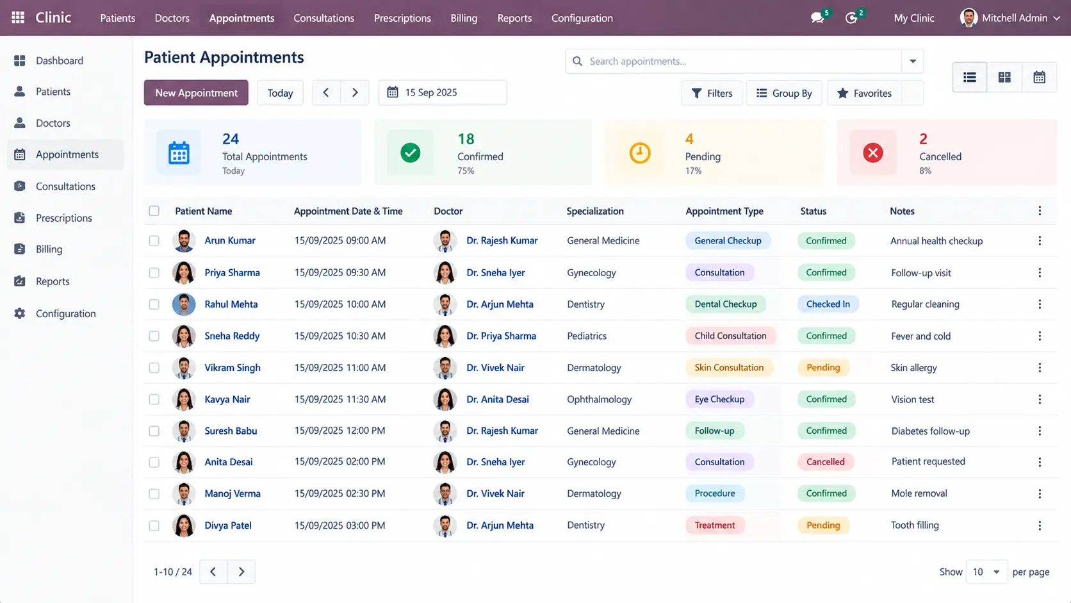
Task: Open the Doctors menu in top navigation
Action: point(172,18)
